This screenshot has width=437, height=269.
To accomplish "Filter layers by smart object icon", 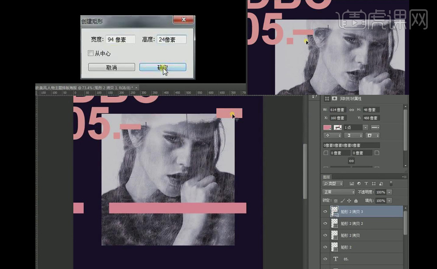I will pyautogui.click(x=381, y=183).
